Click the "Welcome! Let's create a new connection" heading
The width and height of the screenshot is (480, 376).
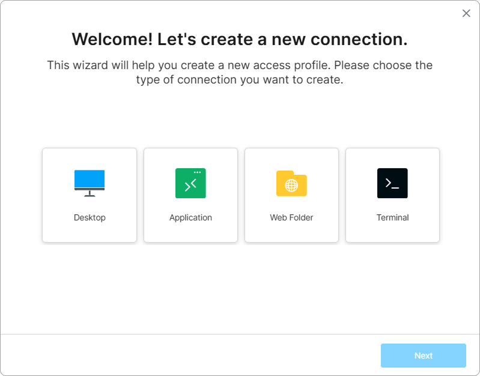(x=240, y=40)
